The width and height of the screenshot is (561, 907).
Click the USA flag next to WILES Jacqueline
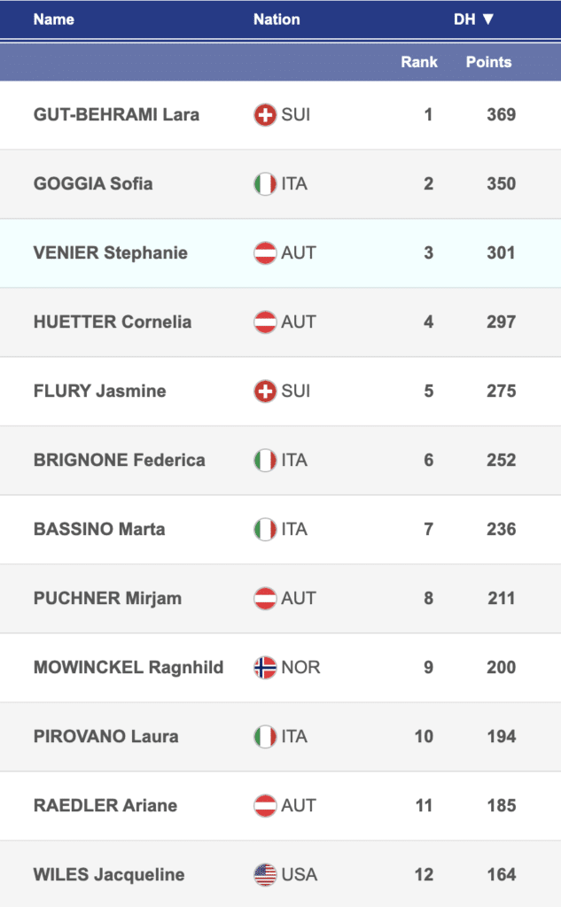(265, 875)
